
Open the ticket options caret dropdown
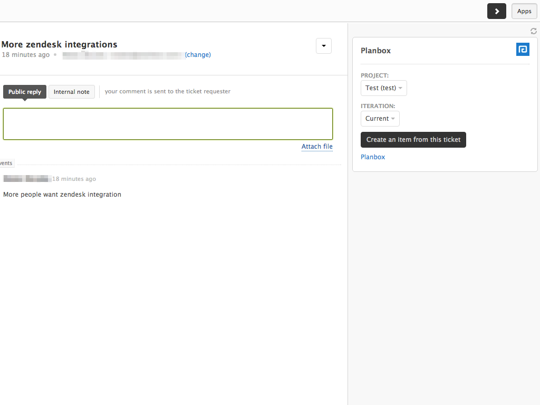tap(323, 46)
